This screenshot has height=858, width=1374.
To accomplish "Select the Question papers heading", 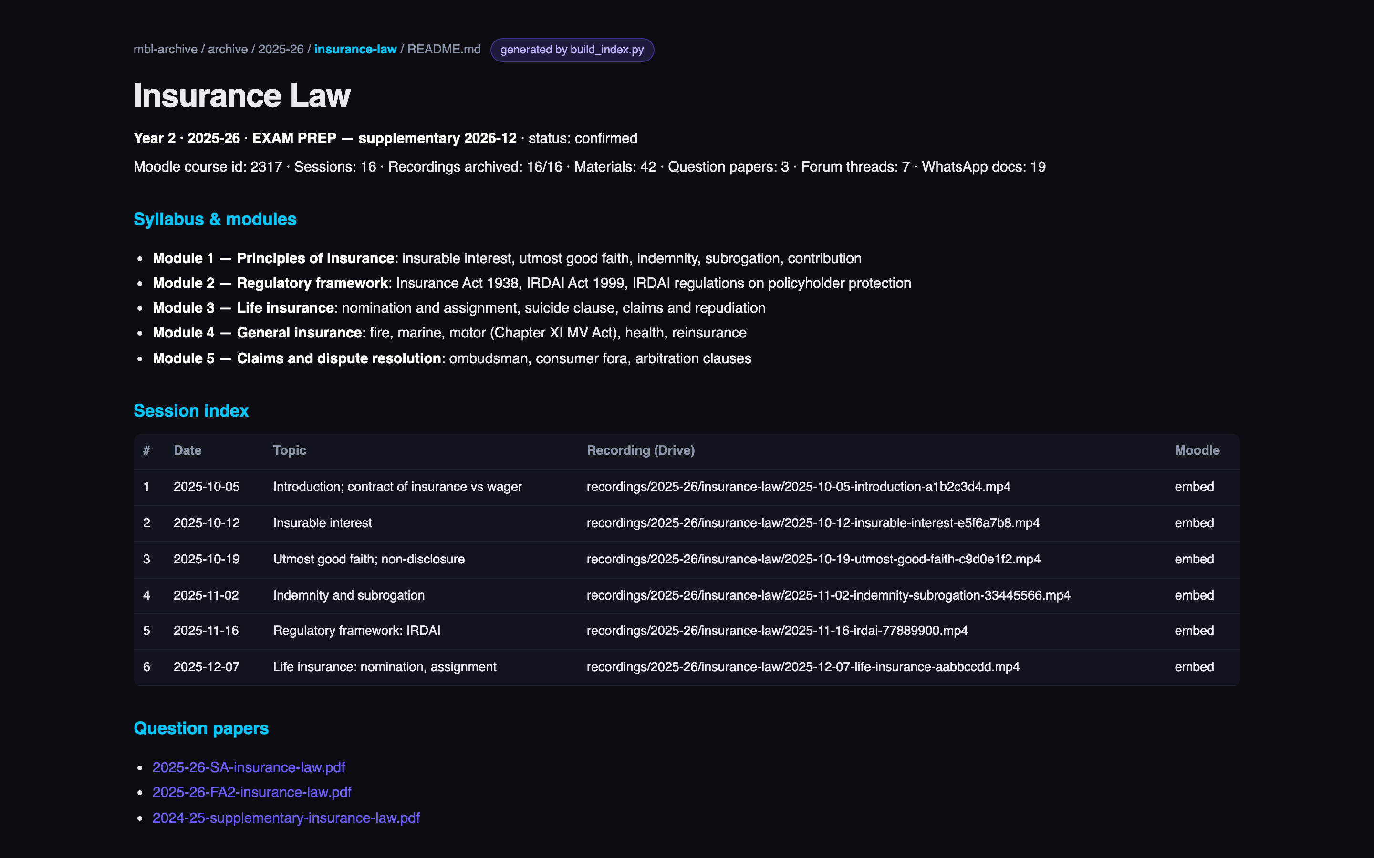I will 201,728.
